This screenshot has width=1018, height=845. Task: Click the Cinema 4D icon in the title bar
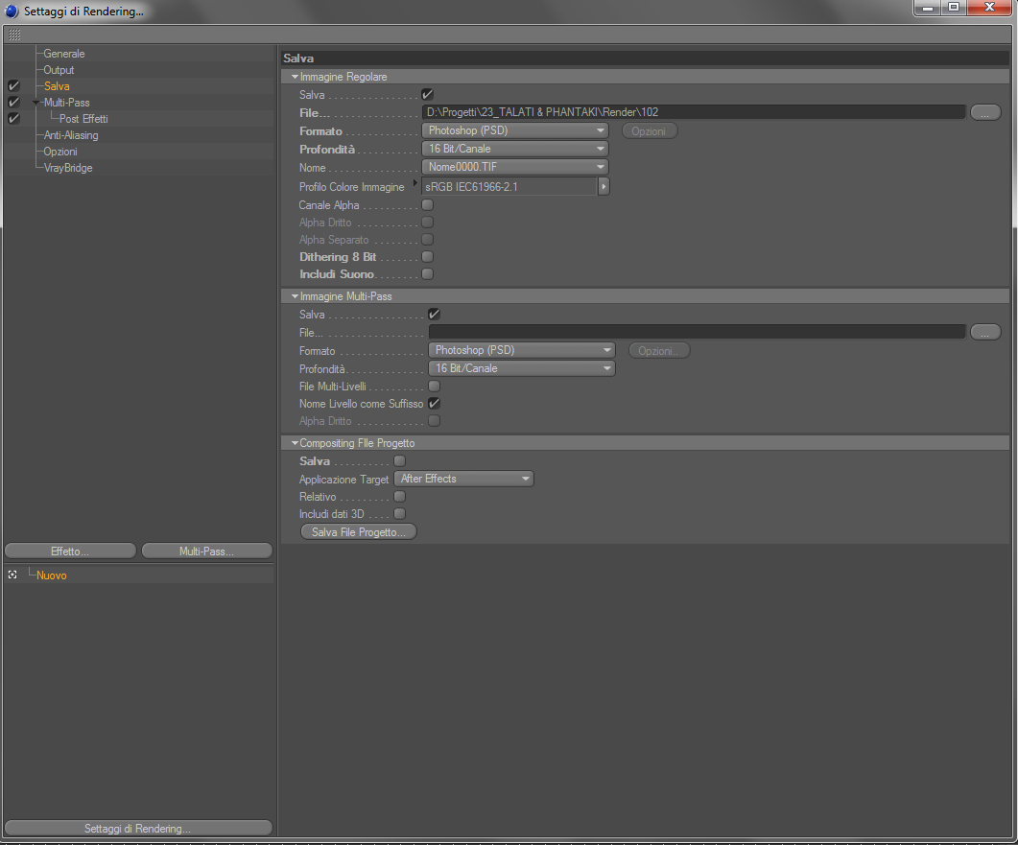(x=12, y=12)
